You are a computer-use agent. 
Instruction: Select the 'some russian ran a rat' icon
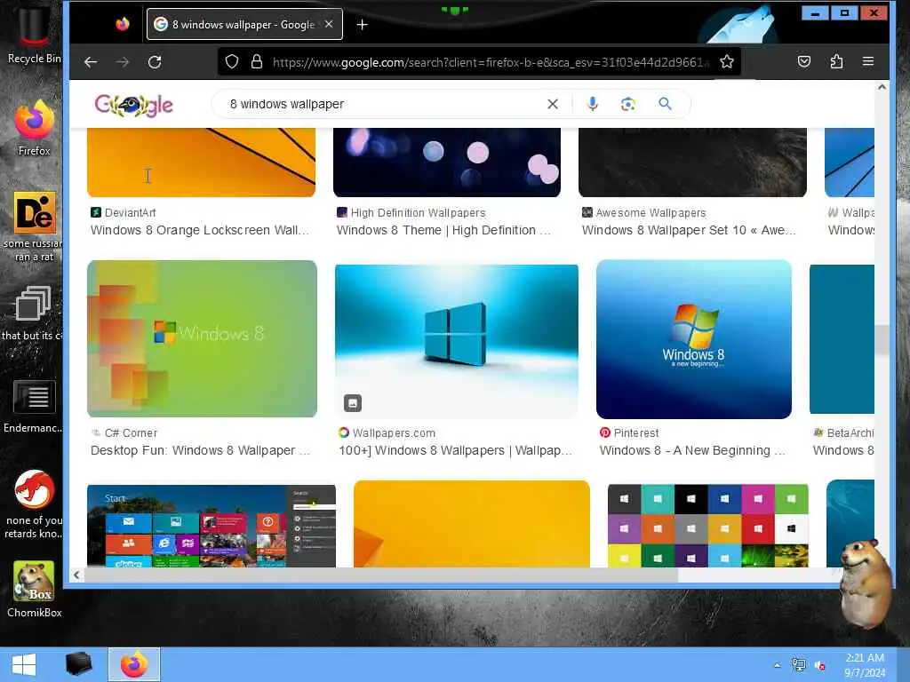pos(34,226)
